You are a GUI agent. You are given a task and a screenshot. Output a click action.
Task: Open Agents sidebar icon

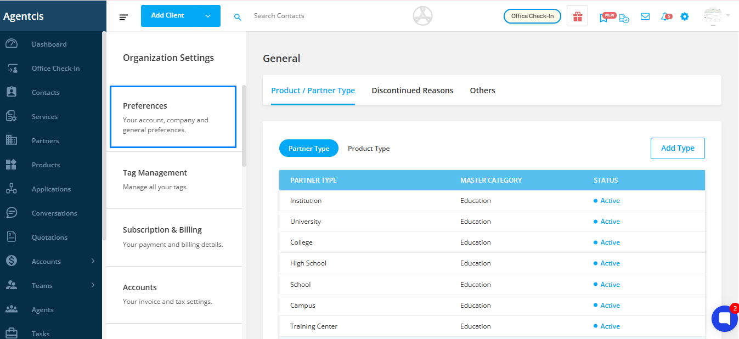[12, 309]
